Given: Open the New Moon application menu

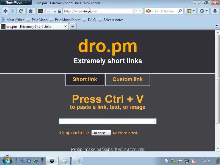Looking at the screenshot, I should tap(16, 2).
